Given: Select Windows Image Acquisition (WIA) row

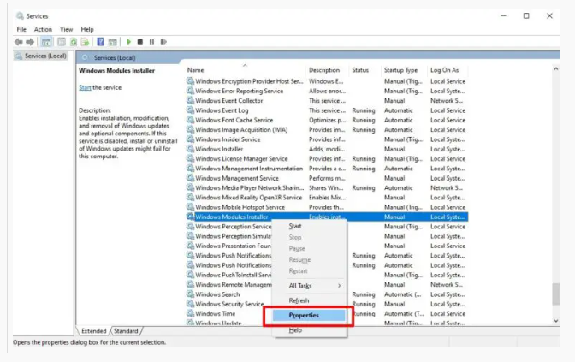Looking at the screenshot, I should 327,130.
